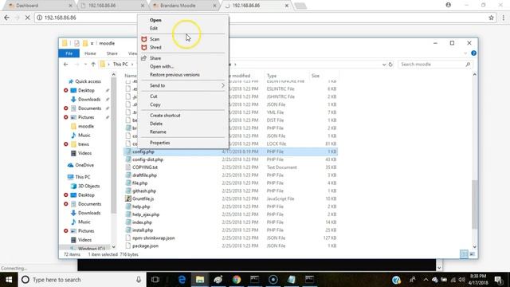This screenshot has height=287, width=510.
Task: Open the Share ribbon tab in Explorer
Action: 112,53
